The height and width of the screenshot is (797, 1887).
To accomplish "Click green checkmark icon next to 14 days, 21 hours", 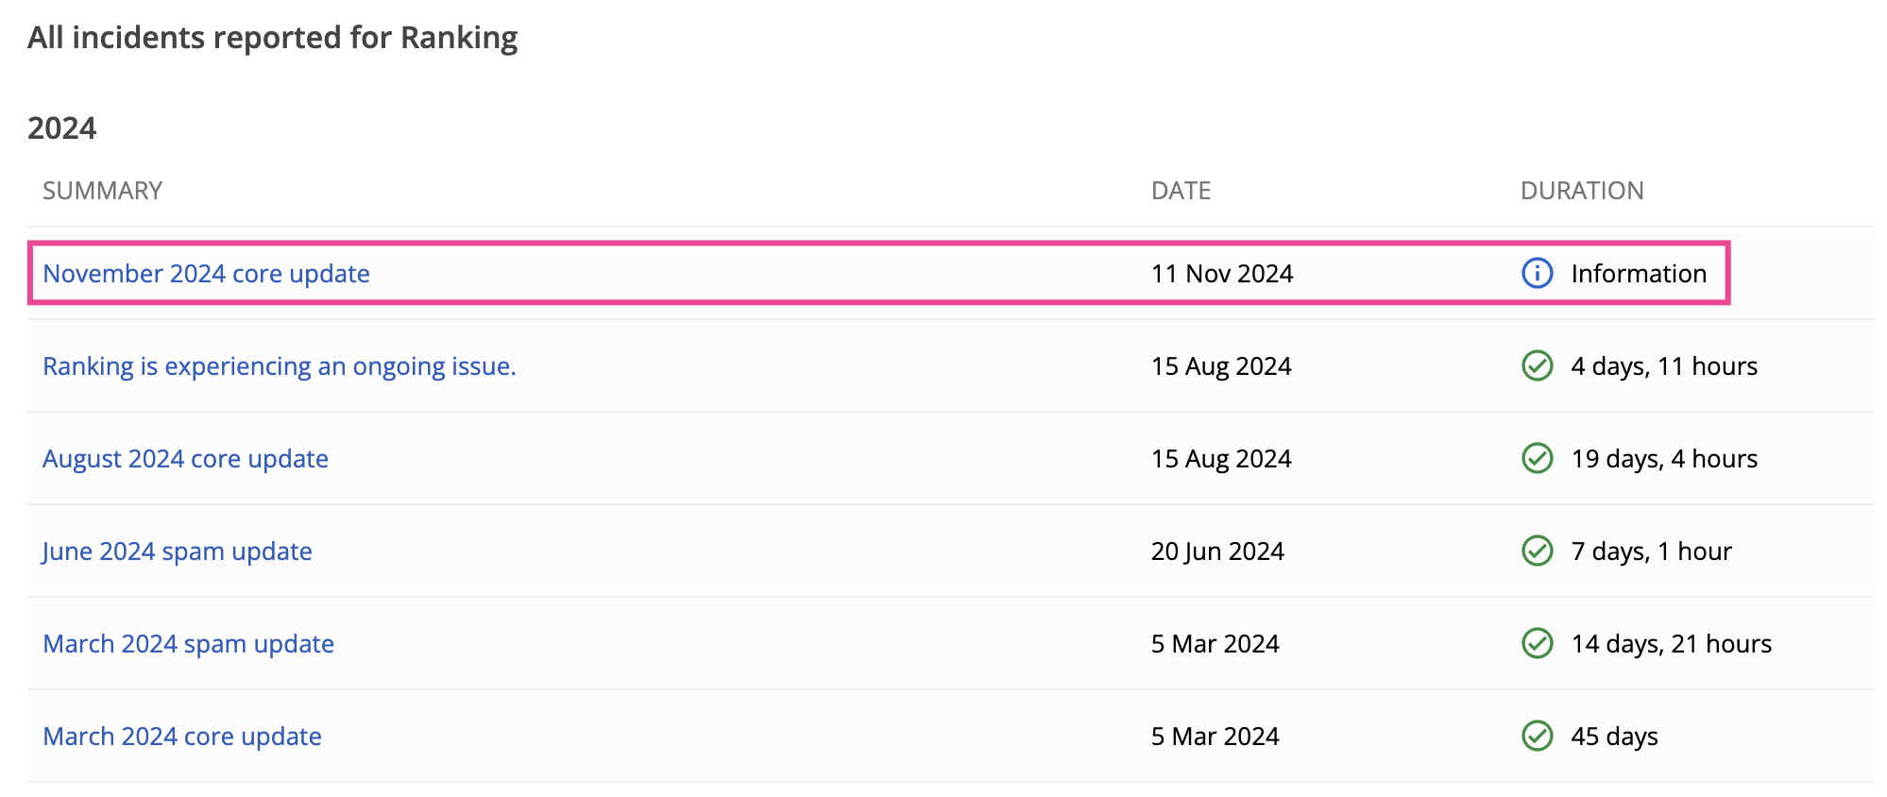I will (x=1537, y=643).
